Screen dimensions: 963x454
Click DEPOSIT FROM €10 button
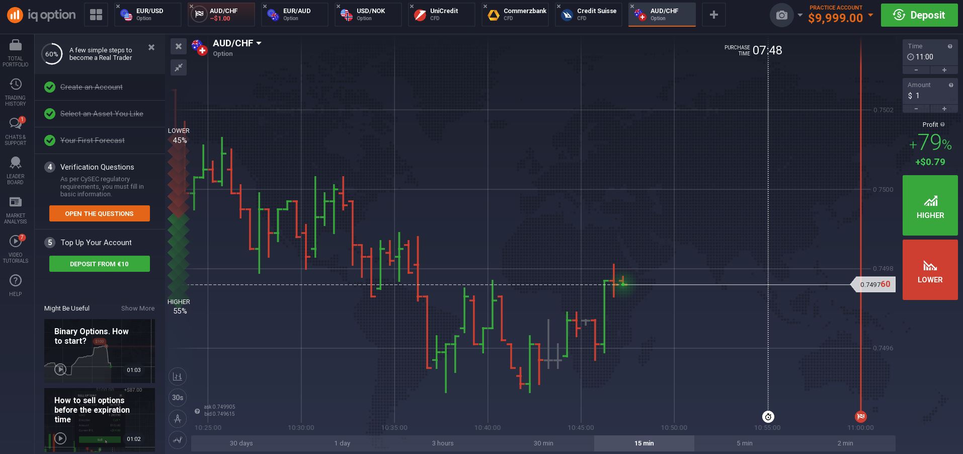[100, 264]
